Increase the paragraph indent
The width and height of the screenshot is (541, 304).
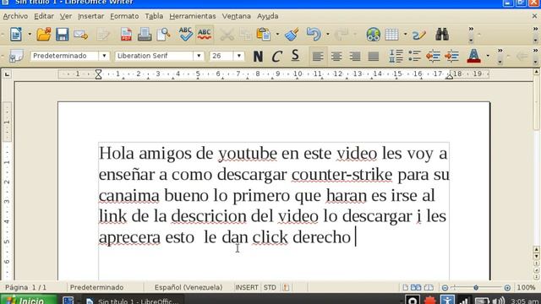tap(451, 57)
